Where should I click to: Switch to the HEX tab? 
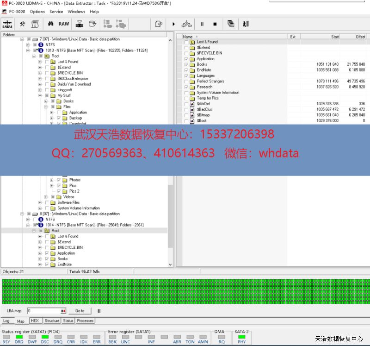(35, 321)
